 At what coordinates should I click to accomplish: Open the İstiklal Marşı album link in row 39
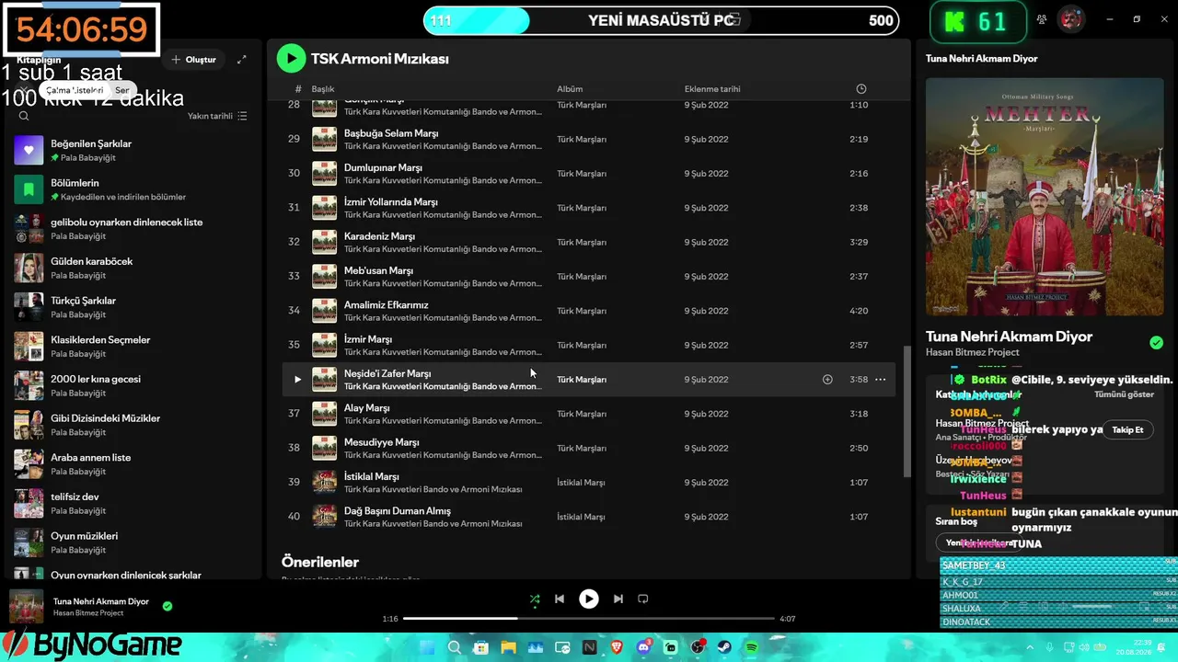(x=581, y=483)
